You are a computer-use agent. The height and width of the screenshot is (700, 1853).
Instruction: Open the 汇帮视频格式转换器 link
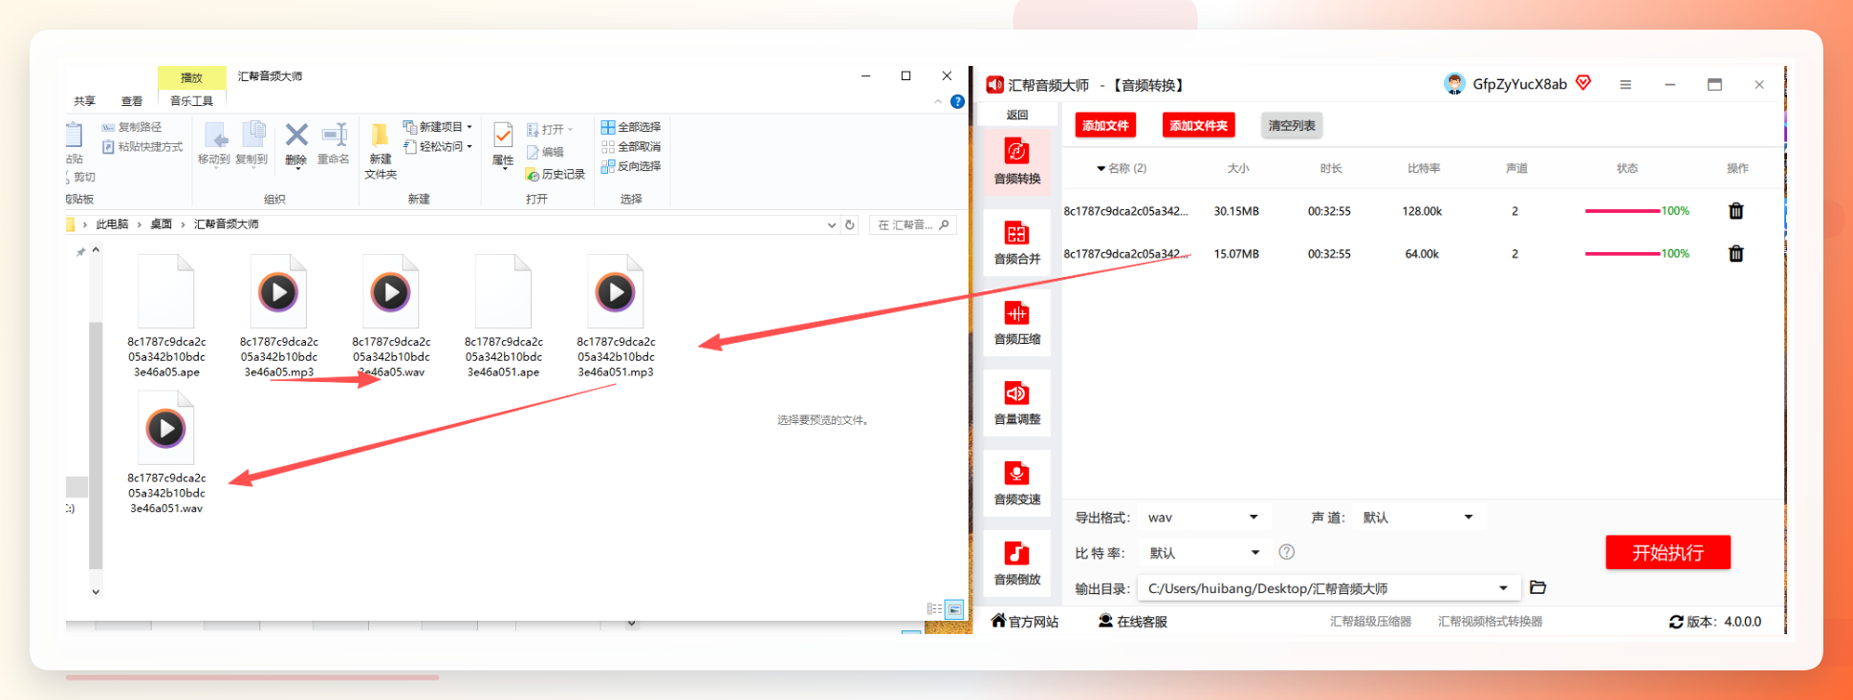point(1490,622)
